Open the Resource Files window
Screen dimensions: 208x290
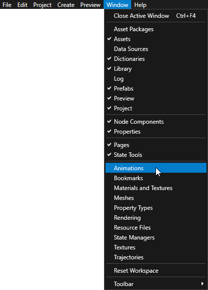[x=156, y=228]
